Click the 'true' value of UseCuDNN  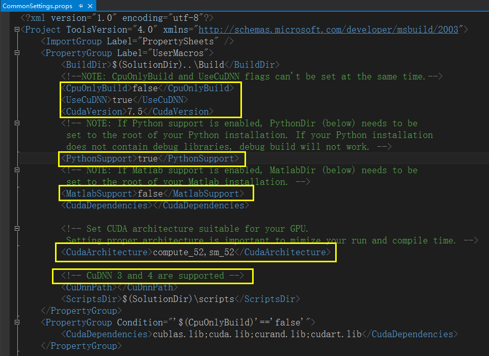pyautogui.click(x=122, y=100)
